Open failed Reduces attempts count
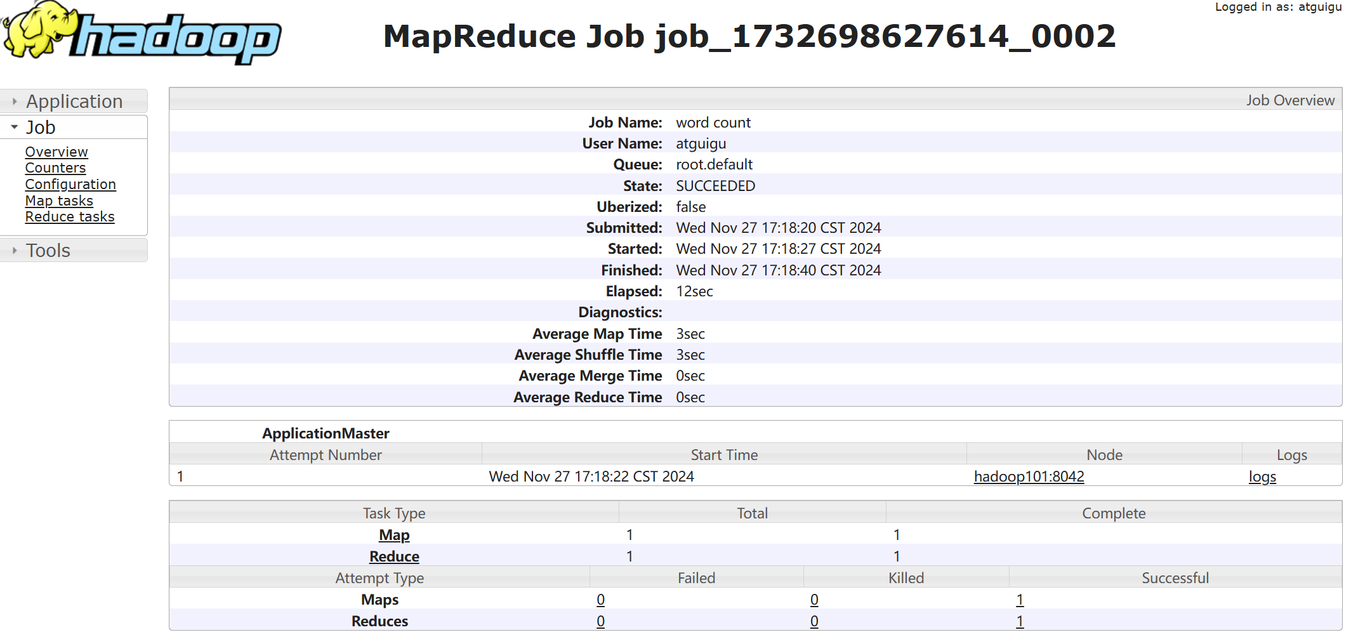 point(600,621)
